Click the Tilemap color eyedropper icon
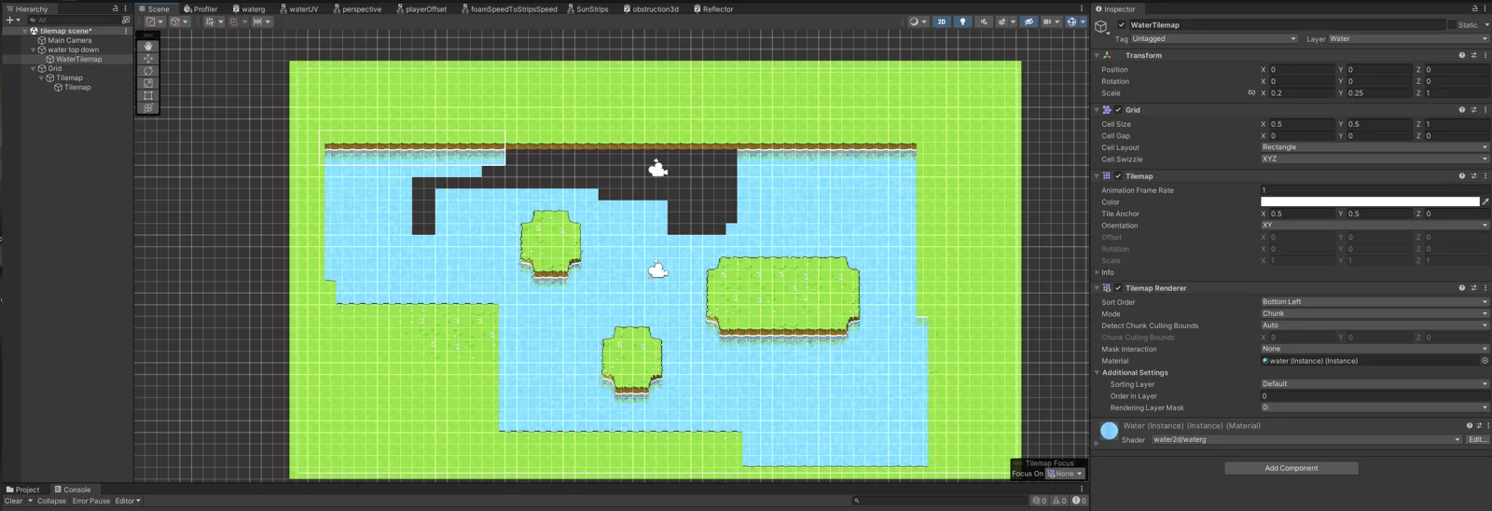This screenshot has width=1492, height=511. (x=1485, y=201)
